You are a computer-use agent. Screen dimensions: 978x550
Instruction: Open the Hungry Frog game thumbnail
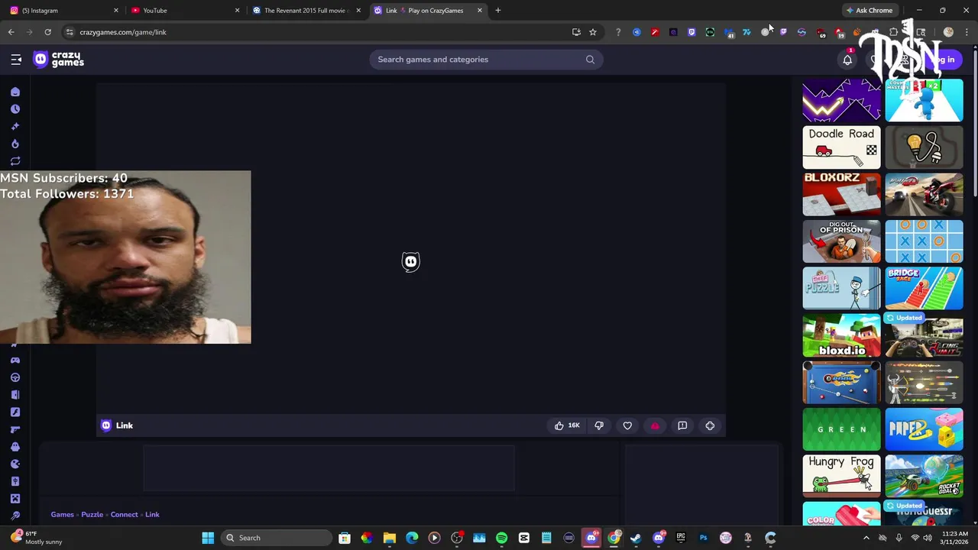[841, 477]
